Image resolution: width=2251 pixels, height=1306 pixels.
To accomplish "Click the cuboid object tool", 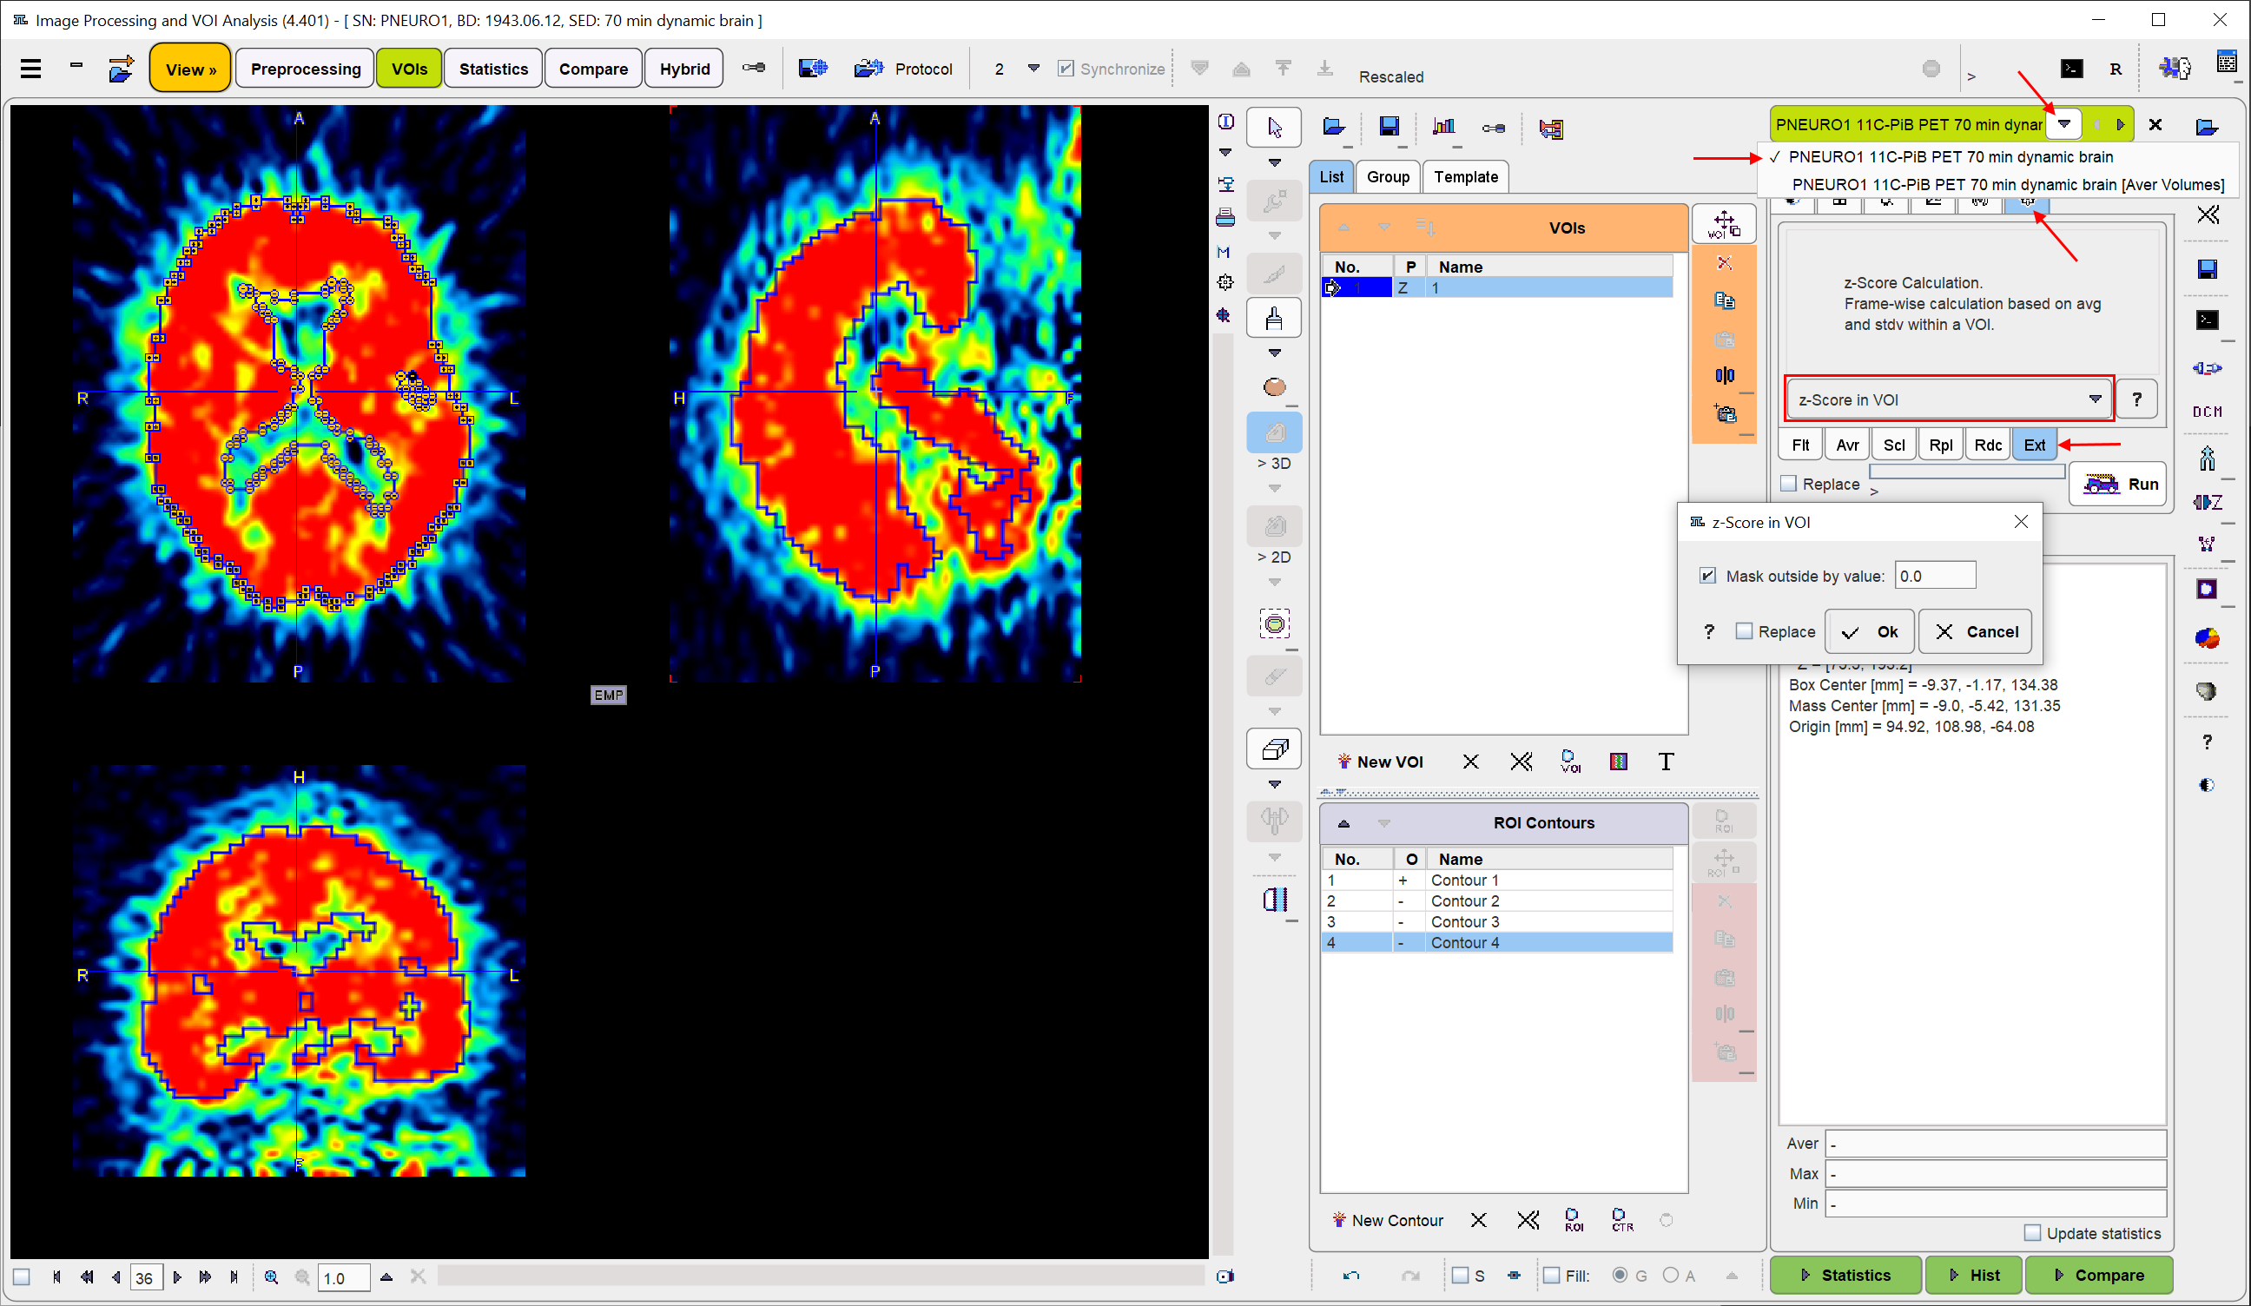I will pos(1275,749).
